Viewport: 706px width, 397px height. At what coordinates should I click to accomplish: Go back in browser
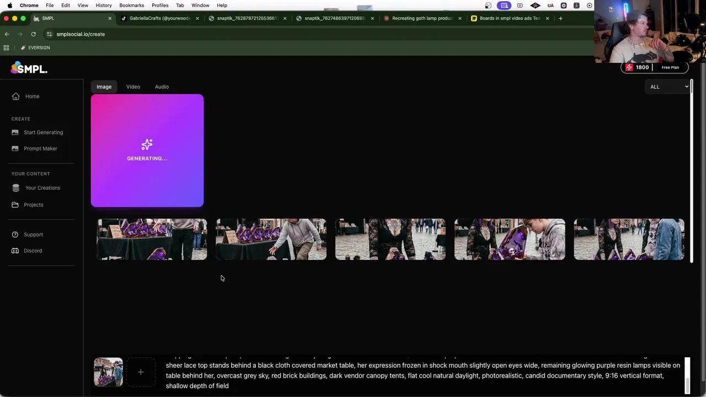click(7, 34)
